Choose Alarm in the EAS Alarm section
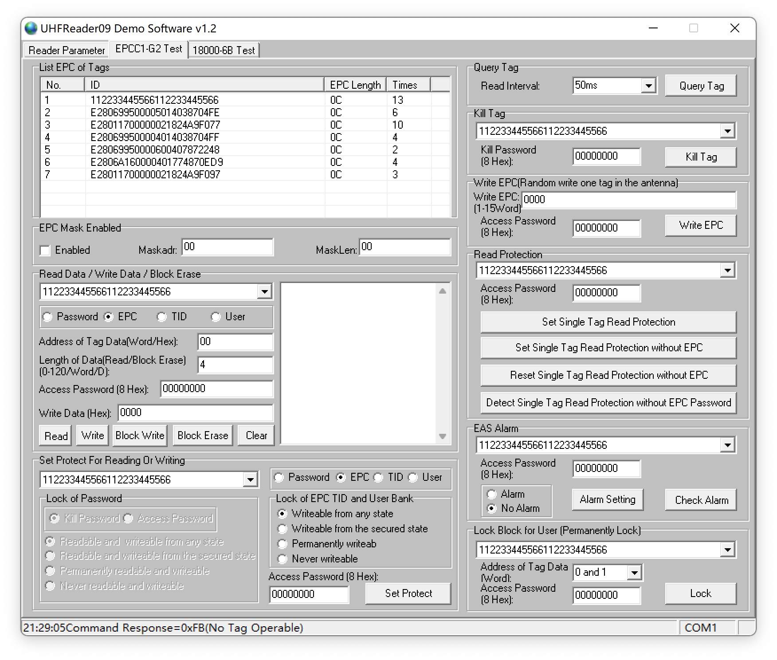This screenshot has height=660, width=777. tap(491, 494)
